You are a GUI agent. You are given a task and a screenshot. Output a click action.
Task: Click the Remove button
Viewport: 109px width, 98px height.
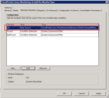tap(43, 68)
